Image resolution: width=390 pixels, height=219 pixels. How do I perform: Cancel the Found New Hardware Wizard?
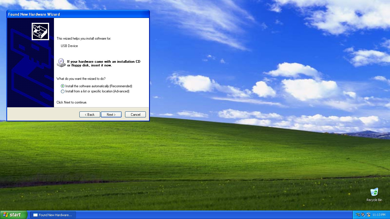point(135,114)
